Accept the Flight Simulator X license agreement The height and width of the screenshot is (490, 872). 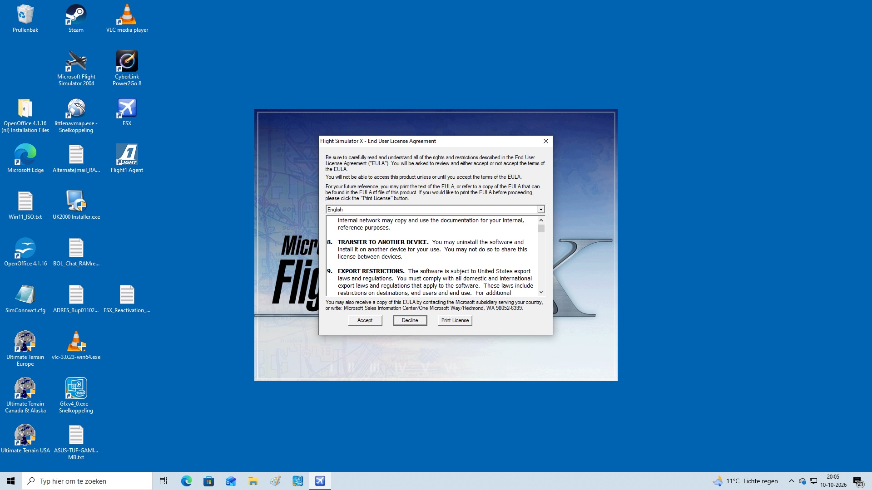point(365,320)
